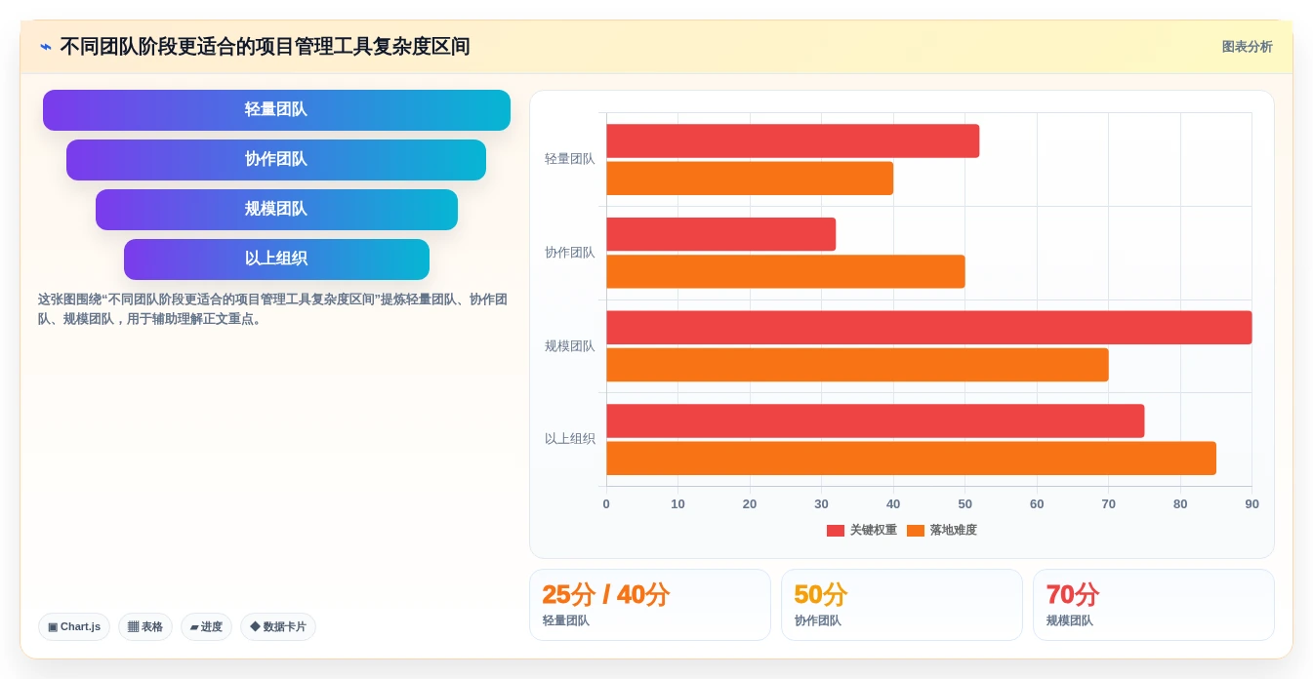Select the 规模团队 funnel bar
The width and height of the screenshot is (1313, 679).
[276, 210]
